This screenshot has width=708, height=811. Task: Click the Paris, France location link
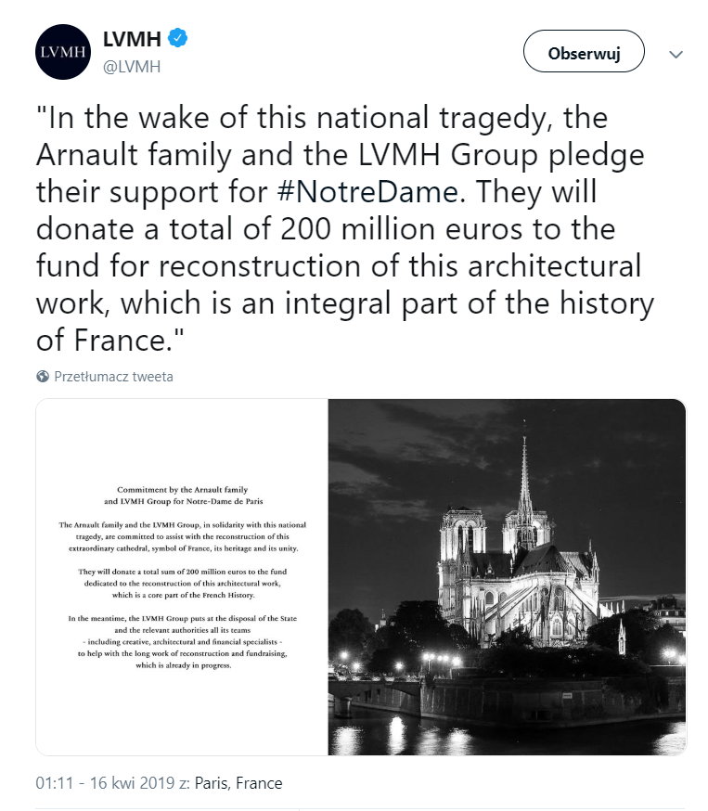click(x=238, y=783)
